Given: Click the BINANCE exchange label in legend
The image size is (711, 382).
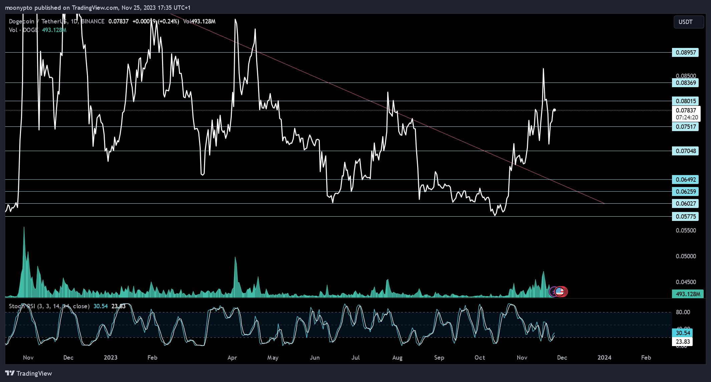Looking at the screenshot, I should click(x=93, y=21).
